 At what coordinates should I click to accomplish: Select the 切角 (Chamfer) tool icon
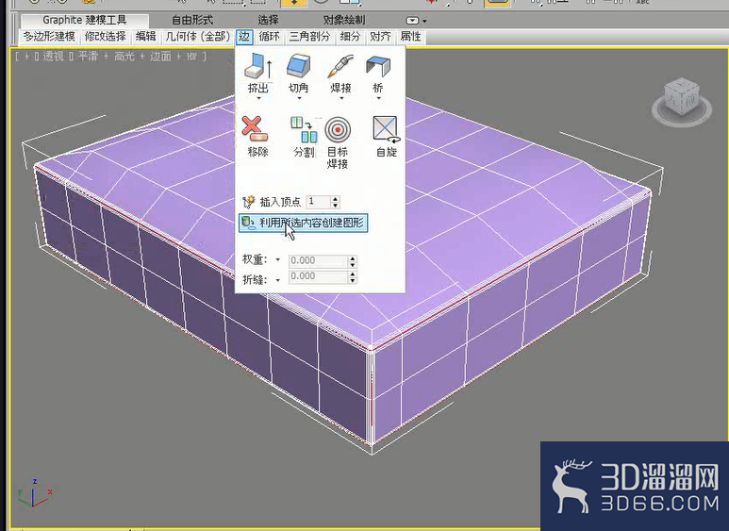[x=298, y=66]
